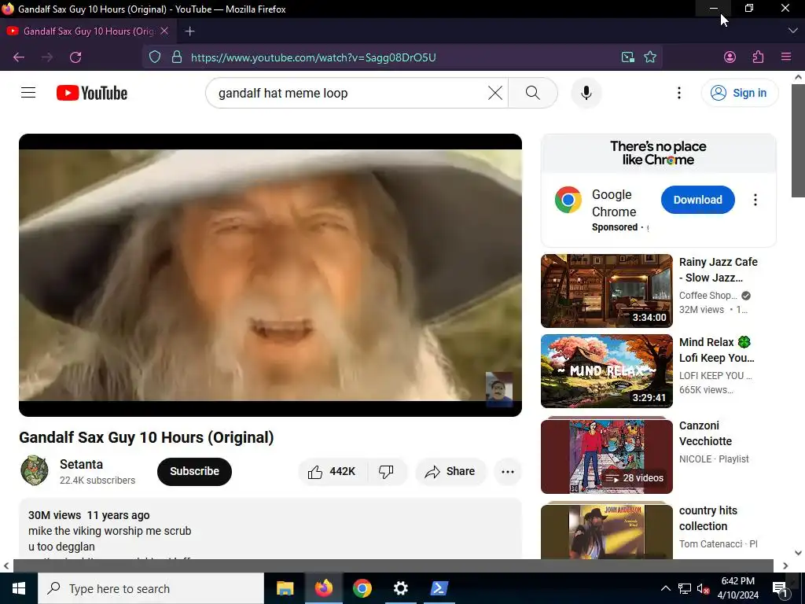Click horizontal scrollbar right arrow
The height and width of the screenshot is (604, 805).
pos(785,565)
